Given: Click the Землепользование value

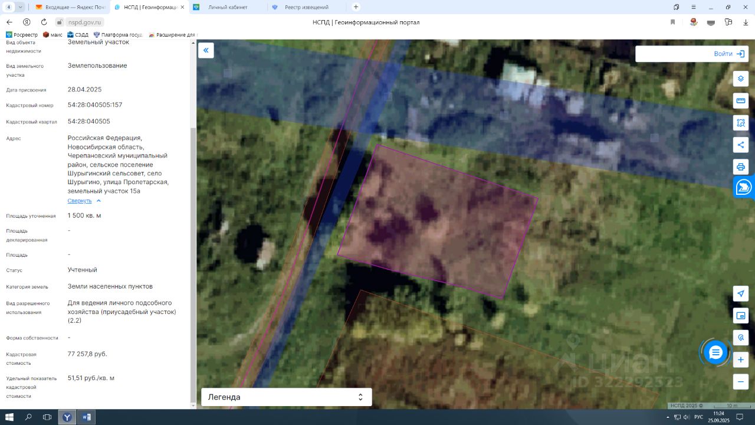Looking at the screenshot, I should 97,66.
